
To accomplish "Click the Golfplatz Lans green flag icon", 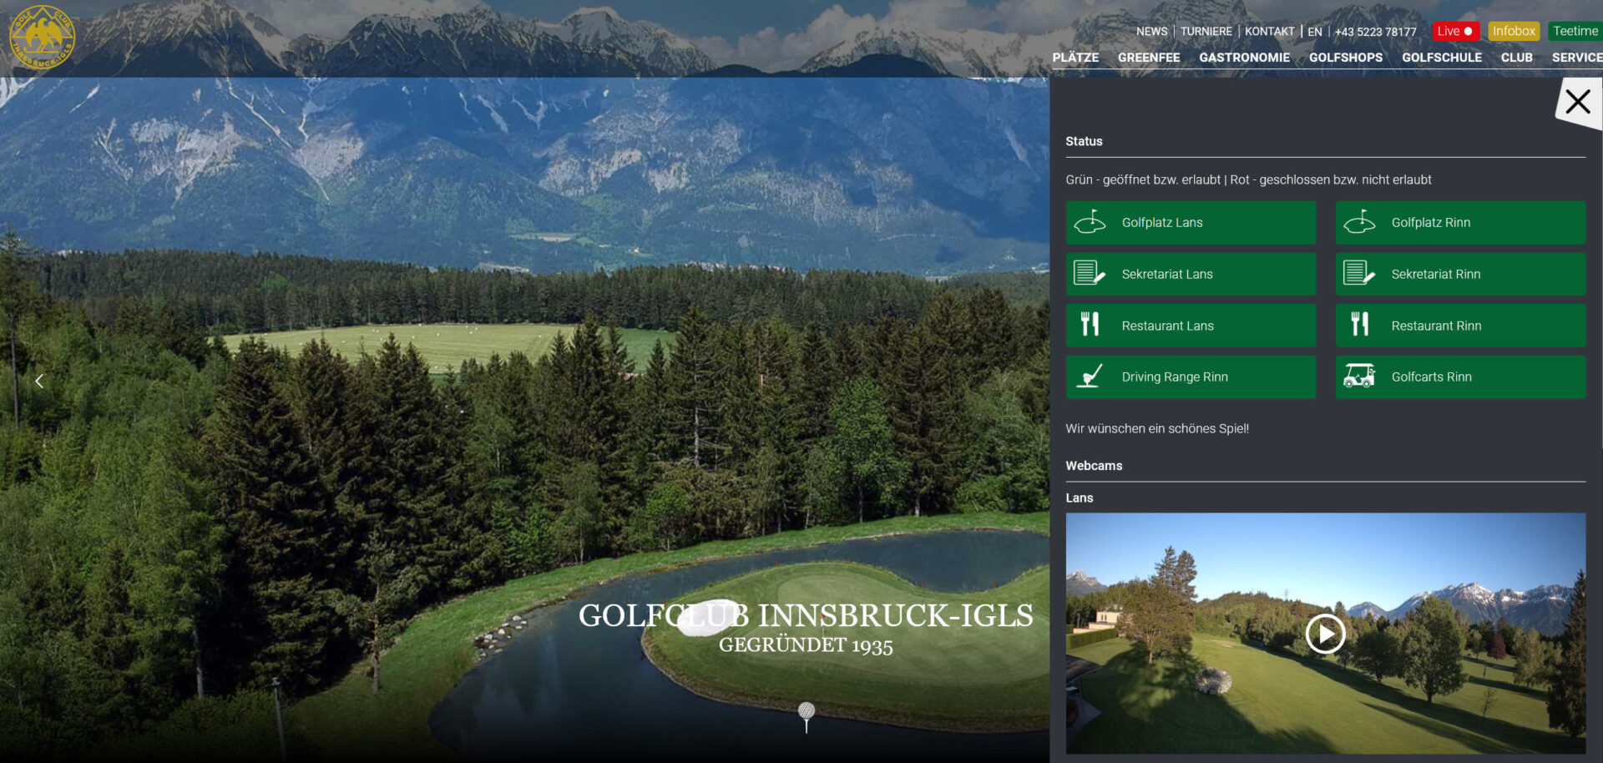I will click(x=1090, y=222).
